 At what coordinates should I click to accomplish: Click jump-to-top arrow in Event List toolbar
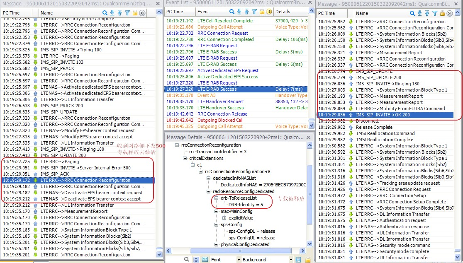[x=246, y=12]
